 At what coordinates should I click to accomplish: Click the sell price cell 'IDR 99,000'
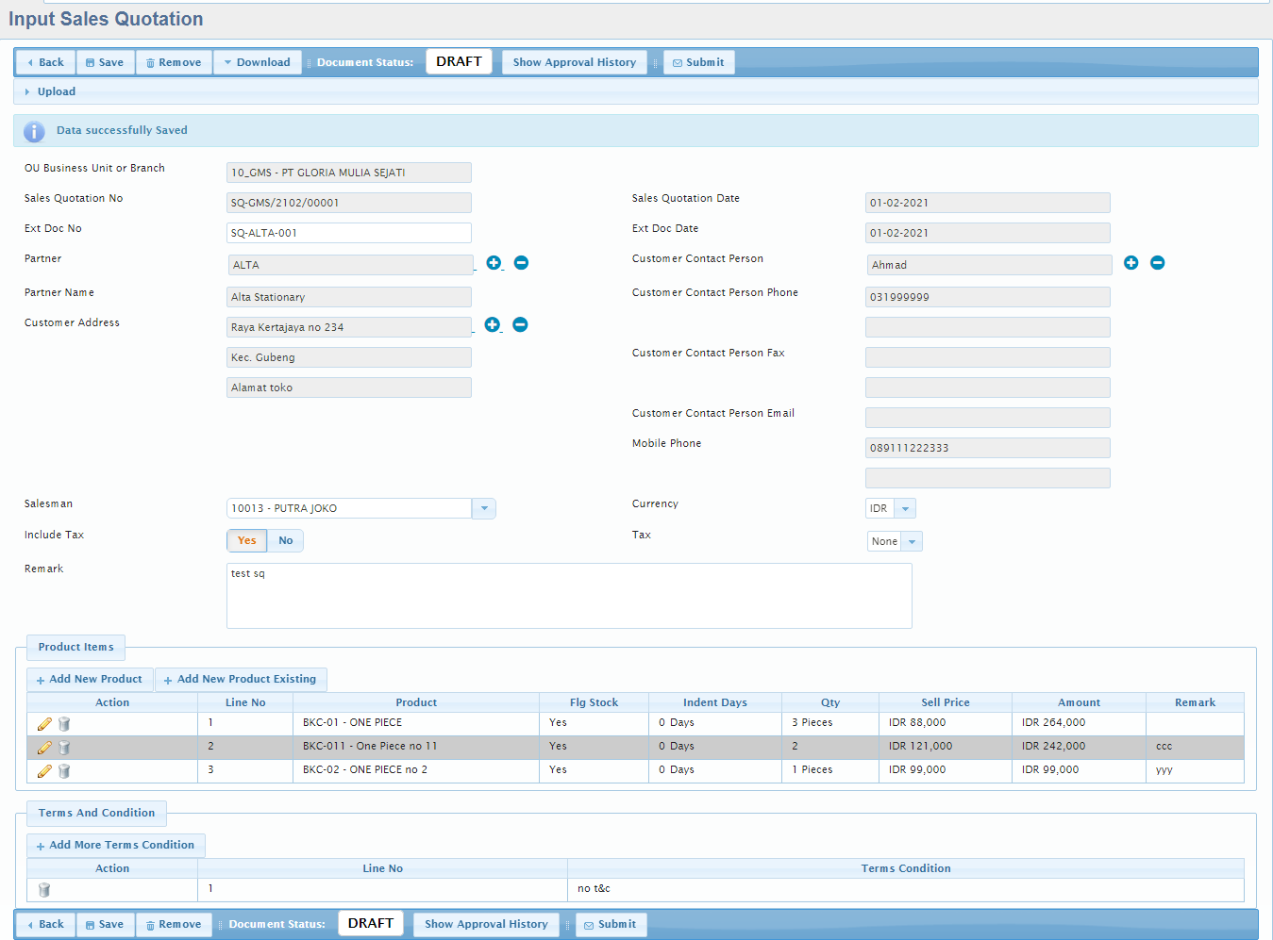coord(946,770)
